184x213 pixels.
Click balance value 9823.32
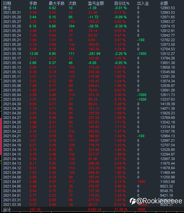(166, 186)
